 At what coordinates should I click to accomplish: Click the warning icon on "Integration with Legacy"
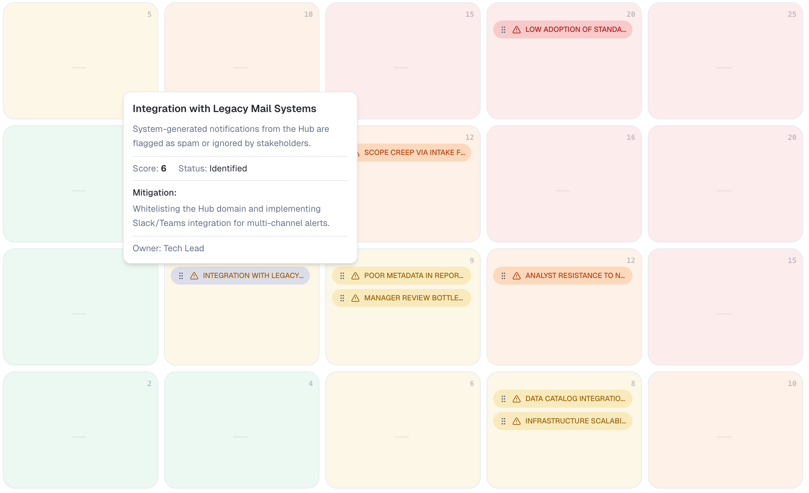coord(194,275)
